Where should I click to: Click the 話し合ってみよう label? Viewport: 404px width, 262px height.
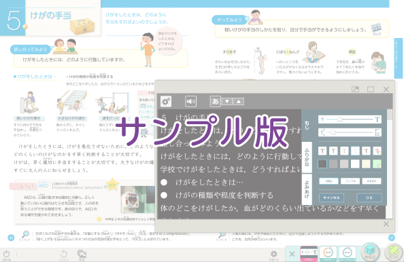pyautogui.click(x=31, y=49)
